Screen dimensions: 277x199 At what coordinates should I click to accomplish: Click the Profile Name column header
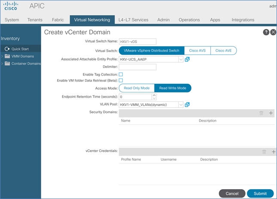pos(131,159)
